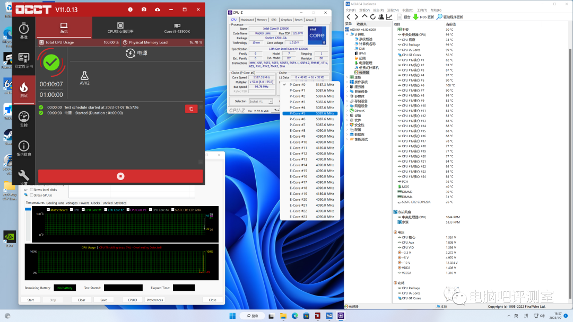The height and width of the screenshot is (322, 573).
Task: Take a screenshot with OCCT camera icon
Action: (x=144, y=10)
